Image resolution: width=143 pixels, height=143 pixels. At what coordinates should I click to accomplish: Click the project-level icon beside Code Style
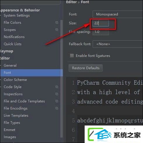point(57,87)
